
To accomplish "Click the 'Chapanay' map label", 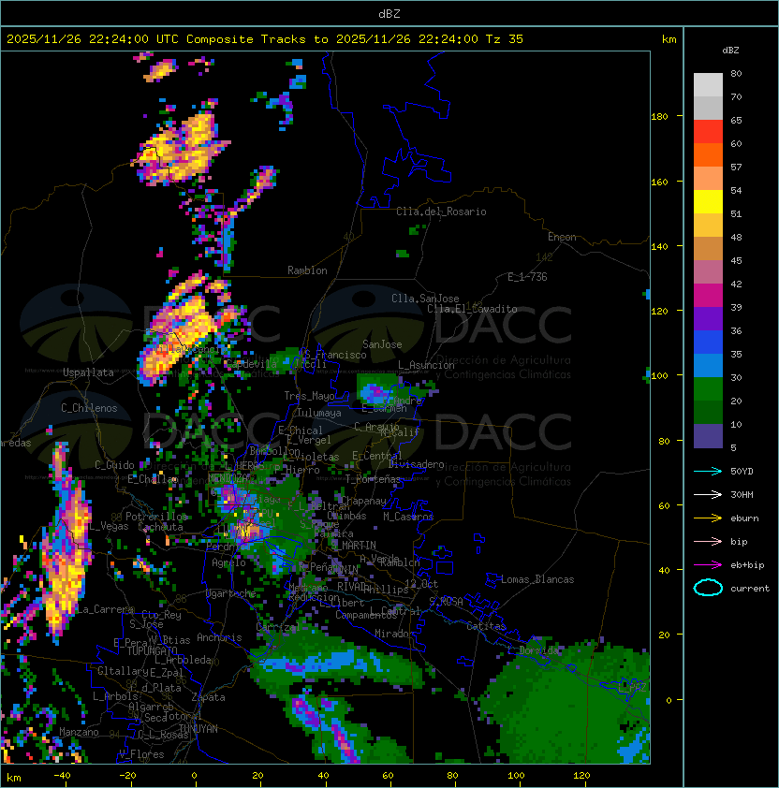I will 364,501.
